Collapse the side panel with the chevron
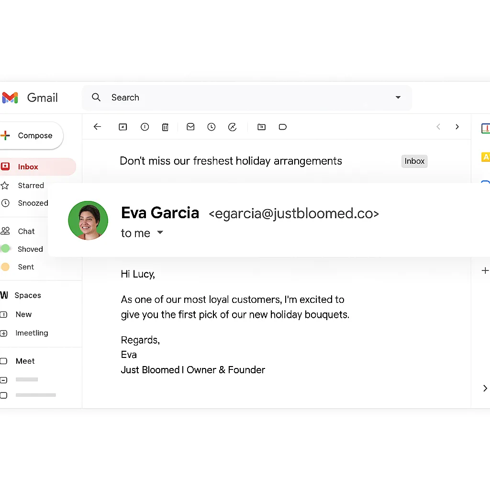Image resolution: width=490 pixels, height=490 pixels. tap(485, 388)
